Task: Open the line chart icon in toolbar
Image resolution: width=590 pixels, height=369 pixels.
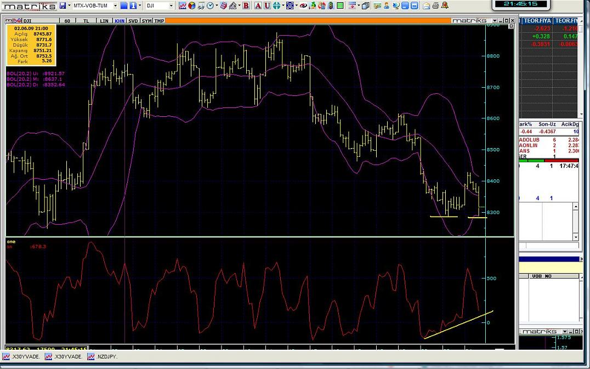Action: (x=182, y=5)
